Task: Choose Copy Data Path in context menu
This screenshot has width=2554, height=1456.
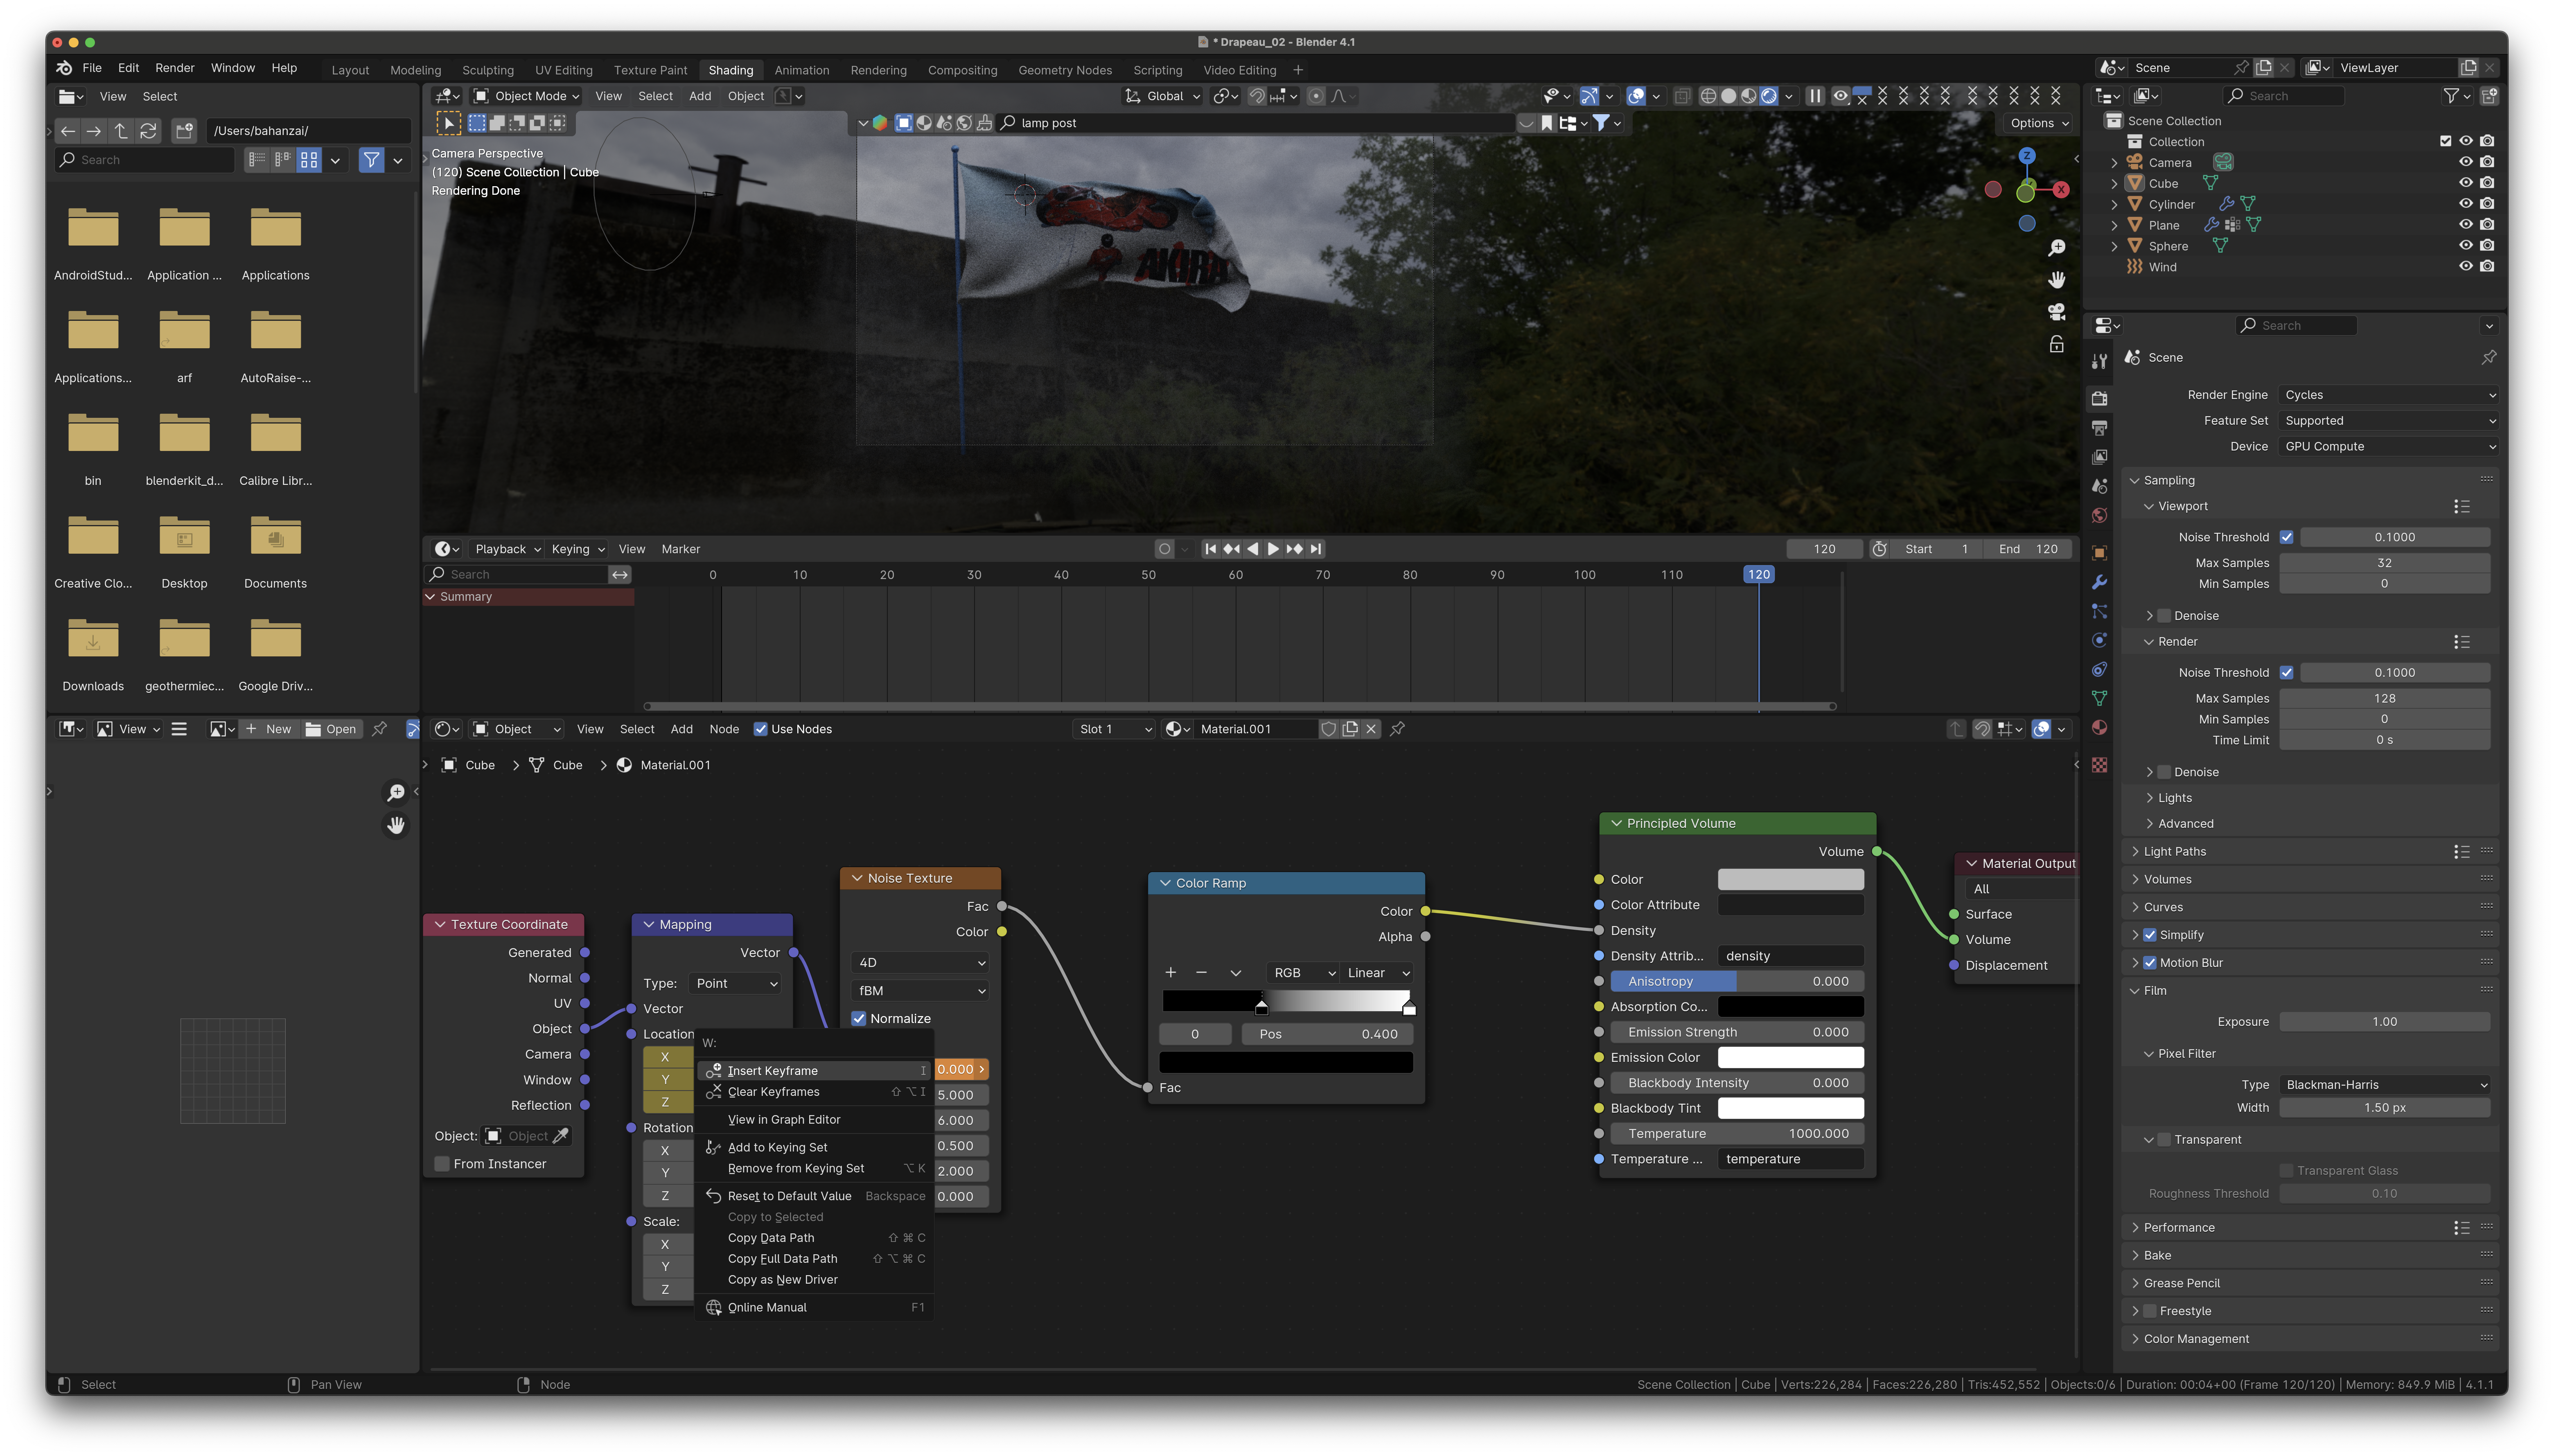Action: [814, 1238]
